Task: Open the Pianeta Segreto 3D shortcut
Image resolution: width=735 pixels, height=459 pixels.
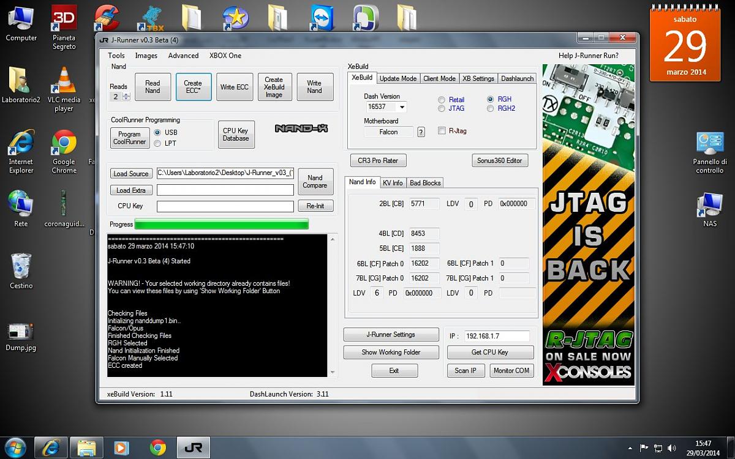Action: [64, 28]
